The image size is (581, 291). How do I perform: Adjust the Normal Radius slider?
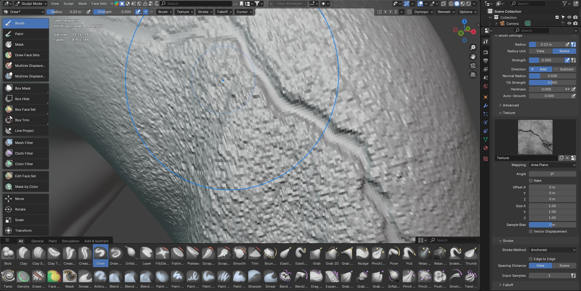tap(552, 76)
